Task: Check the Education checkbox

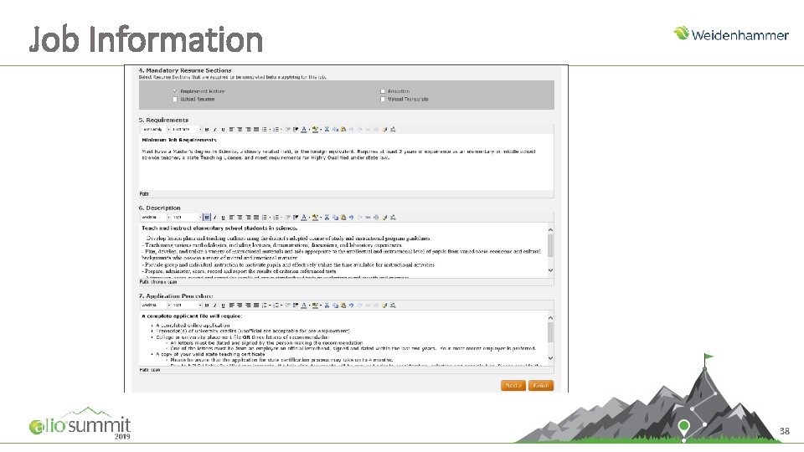Action: click(x=383, y=91)
